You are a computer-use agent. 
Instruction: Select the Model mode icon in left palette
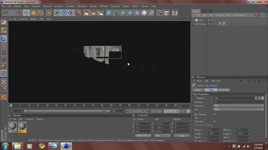coord(4,38)
